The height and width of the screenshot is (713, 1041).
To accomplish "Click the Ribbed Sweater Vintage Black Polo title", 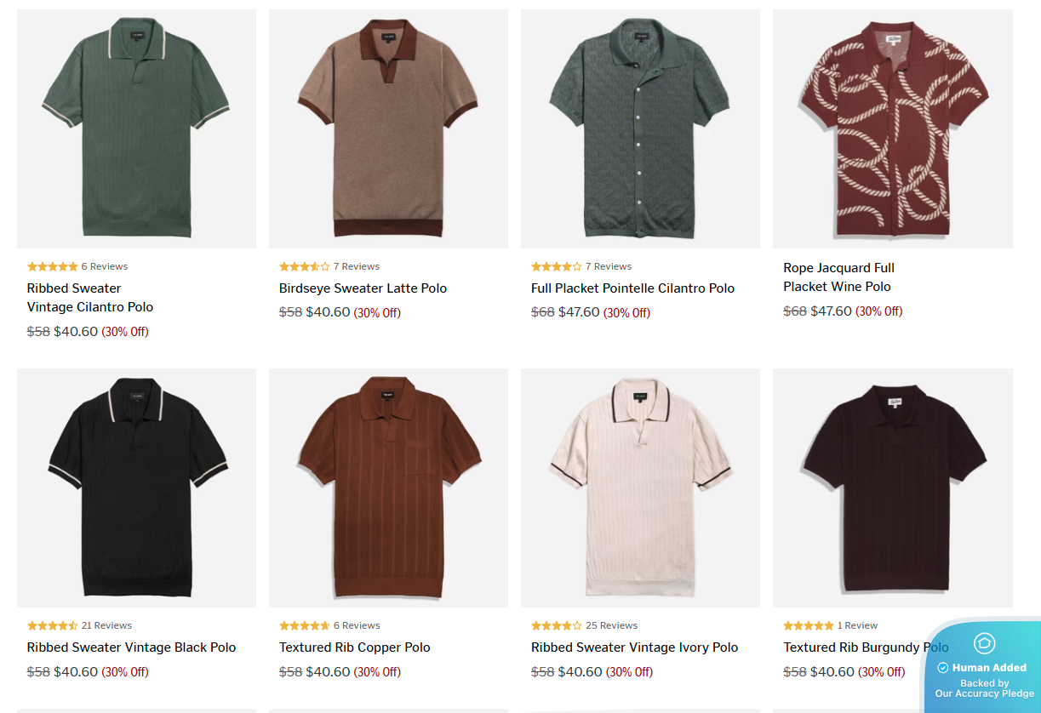I will 131,647.
